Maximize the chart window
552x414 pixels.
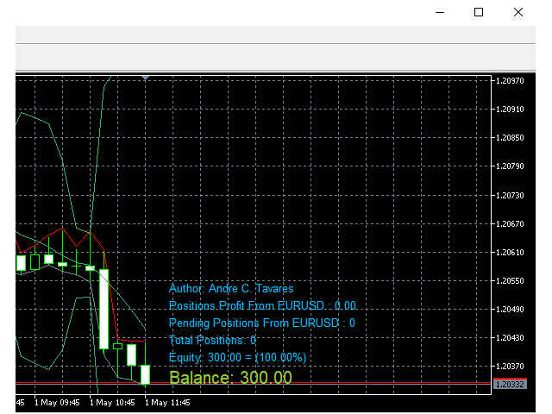[479, 12]
